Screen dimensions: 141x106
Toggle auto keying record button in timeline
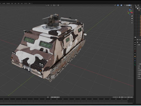tap(48, 97)
